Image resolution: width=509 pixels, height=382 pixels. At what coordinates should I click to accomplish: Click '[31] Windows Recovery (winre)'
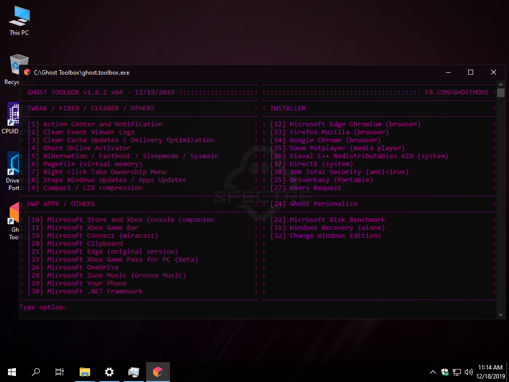[328, 227]
